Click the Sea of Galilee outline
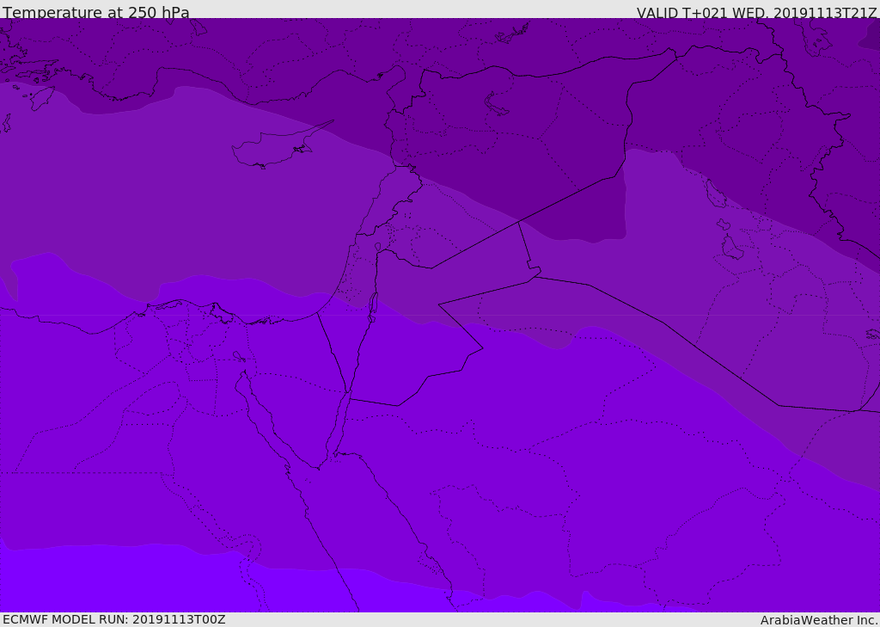This screenshot has height=627, width=880. 377,247
